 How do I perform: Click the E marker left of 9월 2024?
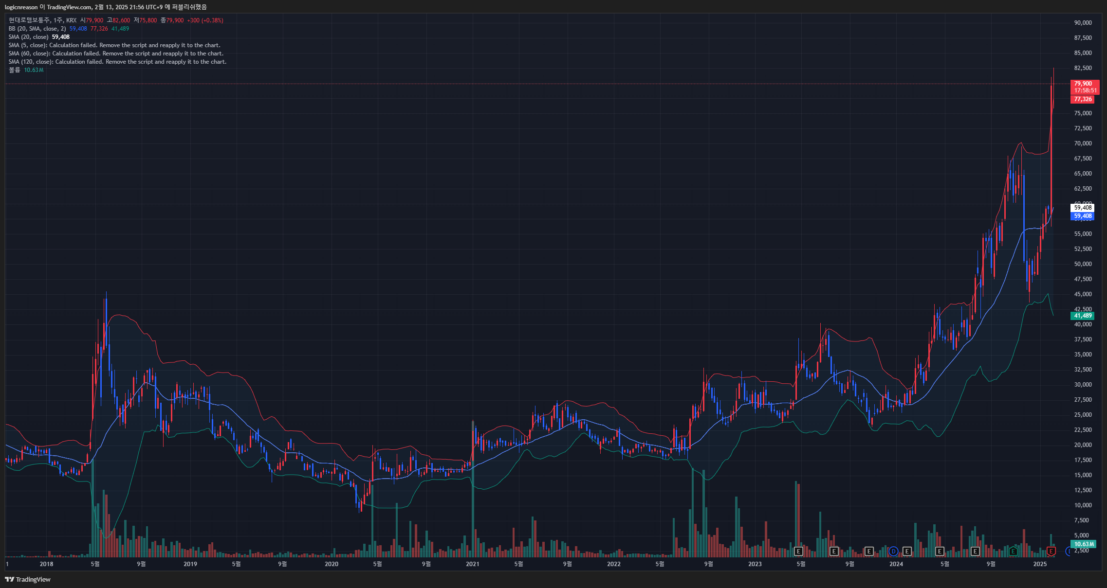click(975, 551)
